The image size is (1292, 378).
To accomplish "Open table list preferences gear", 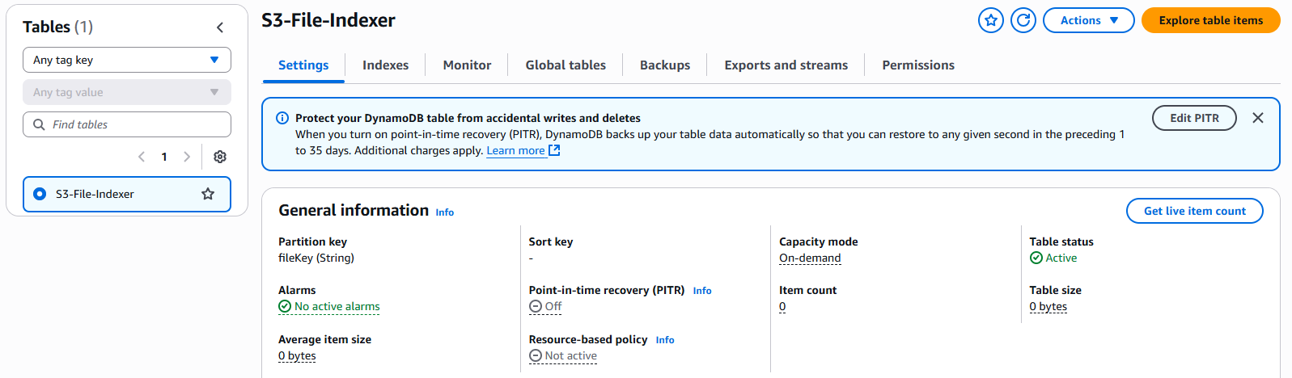I will 220,157.
